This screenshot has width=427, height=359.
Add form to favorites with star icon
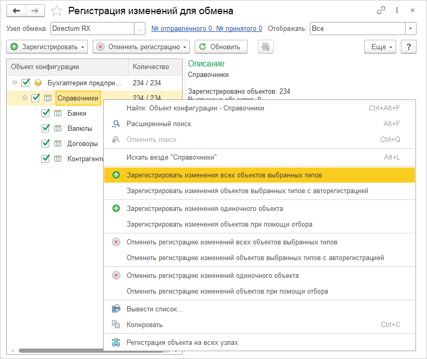tap(57, 11)
